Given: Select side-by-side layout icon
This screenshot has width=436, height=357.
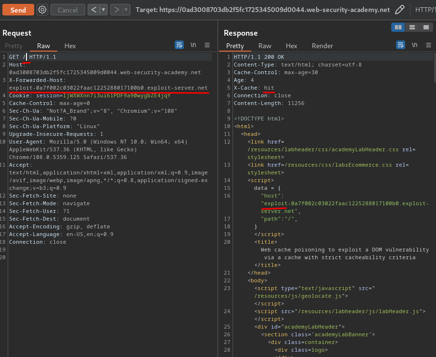Looking at the screenshot, I should click(x=398, y=27).
